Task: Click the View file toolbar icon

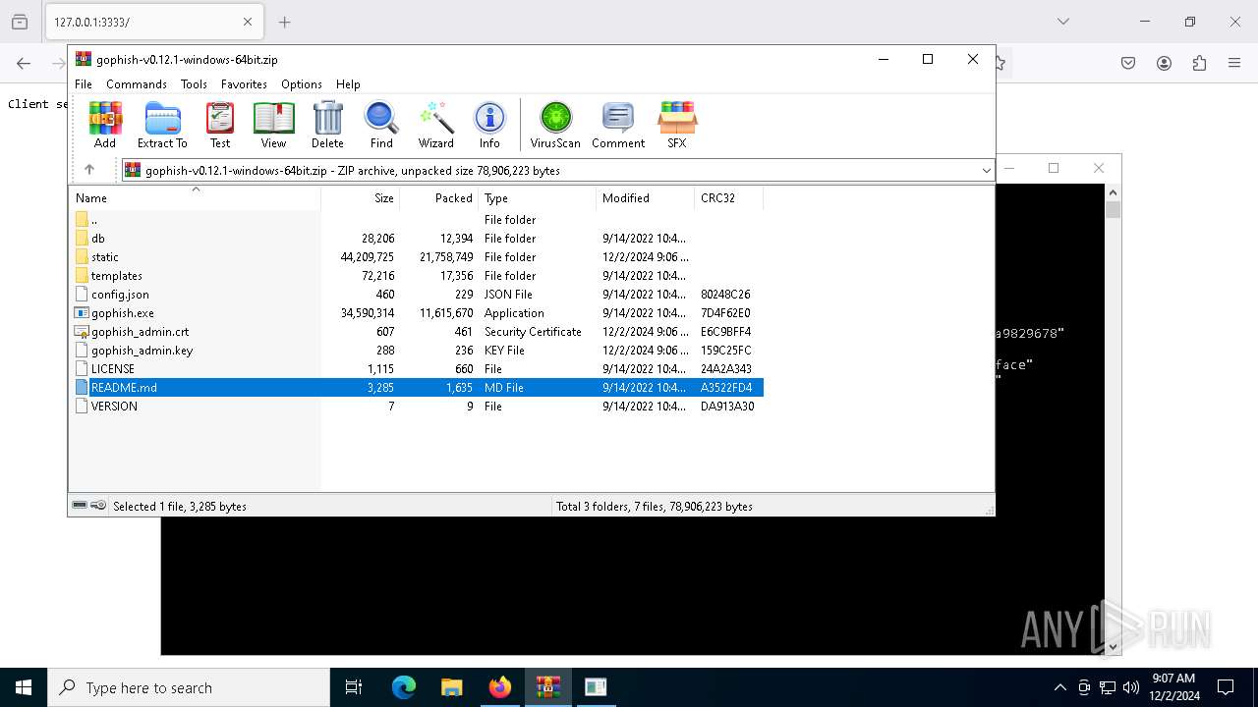Action: click(x=273, y=125)
